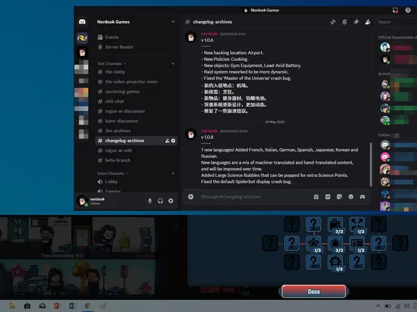Open the rogue-ai-discussion channel

136,111
